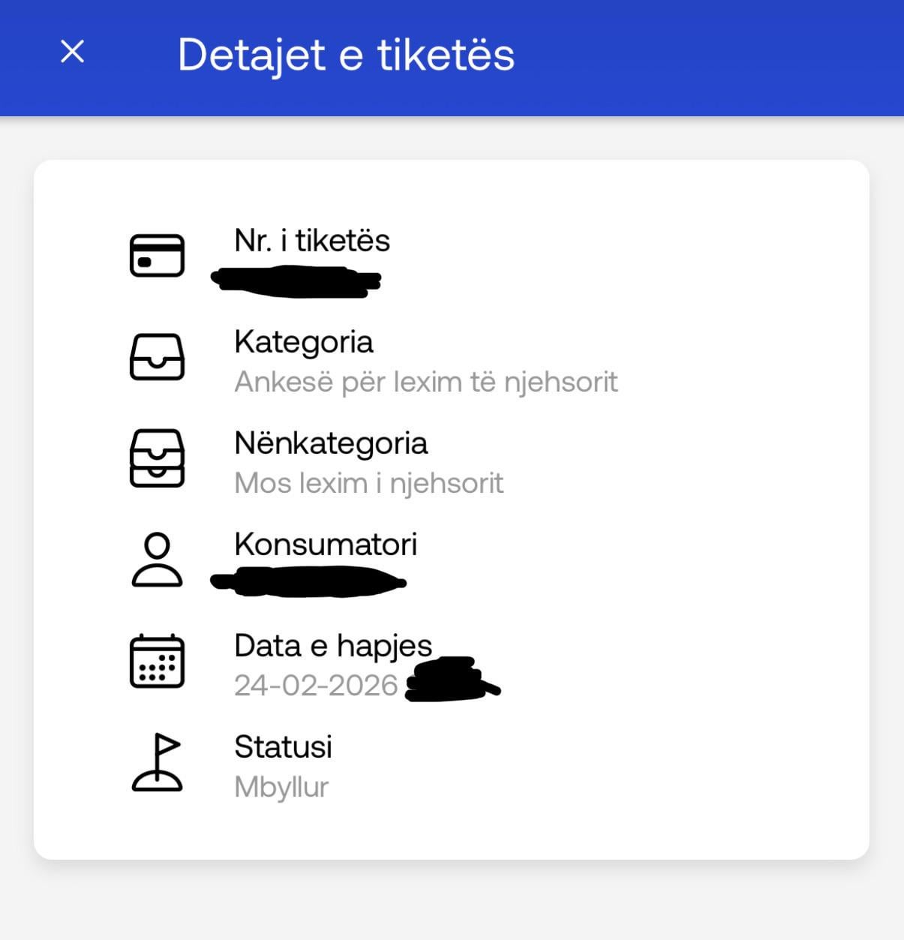Click the 'Nr. i tiketës' label
The height and width of the screenshot is (940, 904).
pyautogui.click(x=312, y=241)
